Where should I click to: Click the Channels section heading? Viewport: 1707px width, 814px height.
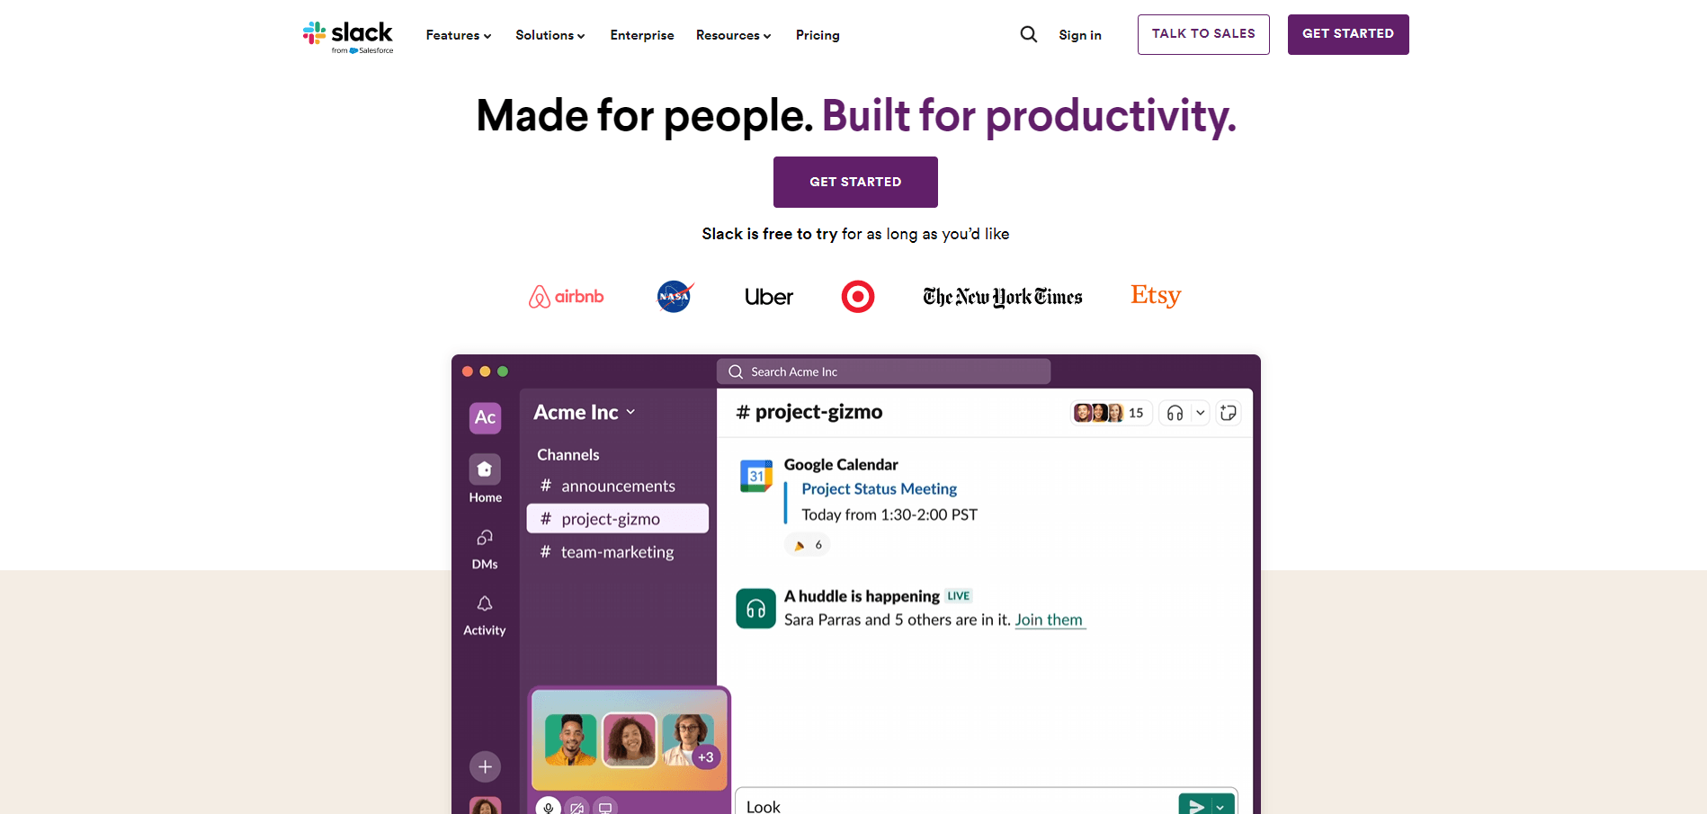tap(568, 455)
